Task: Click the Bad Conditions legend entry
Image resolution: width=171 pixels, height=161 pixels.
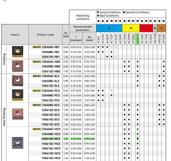Action: (x=108, y=15)
